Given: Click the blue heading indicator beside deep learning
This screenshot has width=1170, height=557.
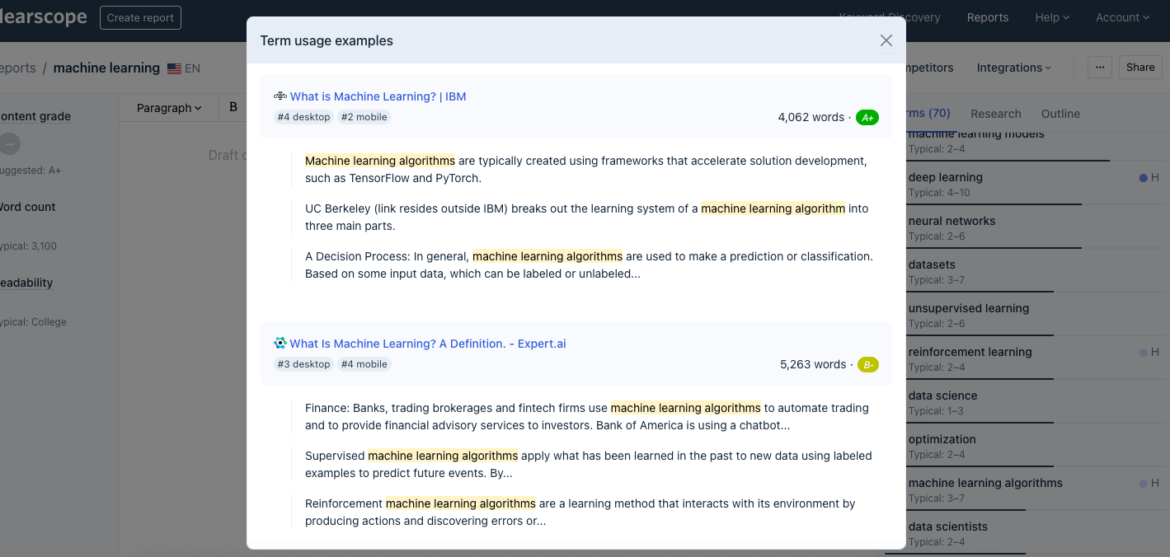Looking at the screenshot, I should point(1143,177).
